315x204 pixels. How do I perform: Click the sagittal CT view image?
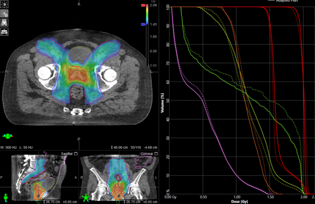(39, 178)
